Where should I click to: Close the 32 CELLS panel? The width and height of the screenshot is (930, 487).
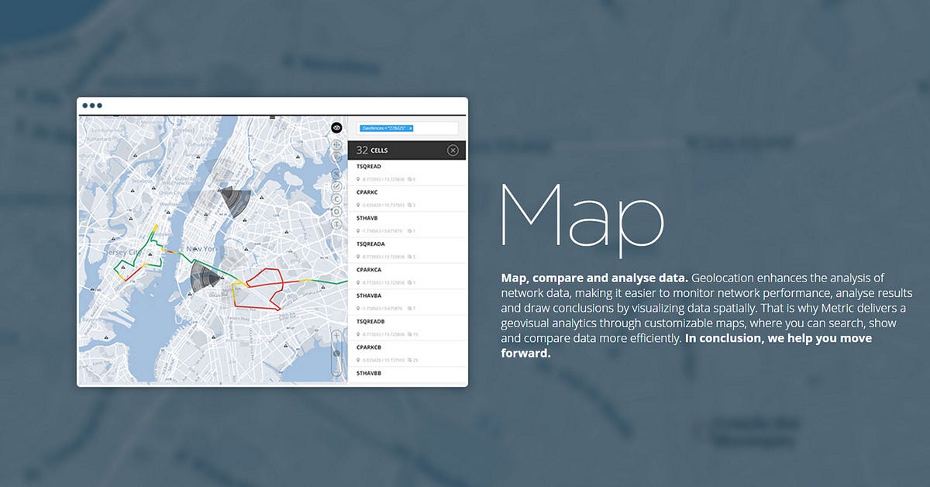click(x=453, y=150)
